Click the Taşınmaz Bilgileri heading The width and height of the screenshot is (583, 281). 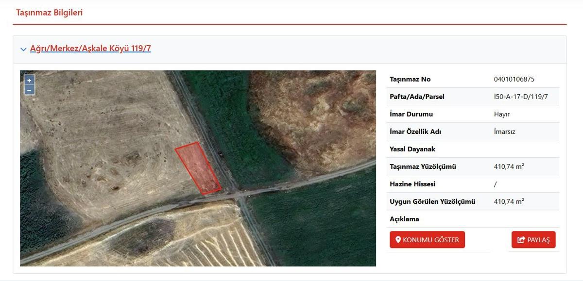pos(49,13)
